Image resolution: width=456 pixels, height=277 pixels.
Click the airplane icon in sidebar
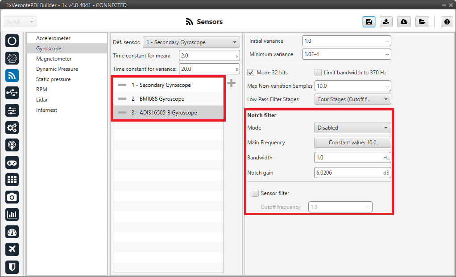click(12, 249)
